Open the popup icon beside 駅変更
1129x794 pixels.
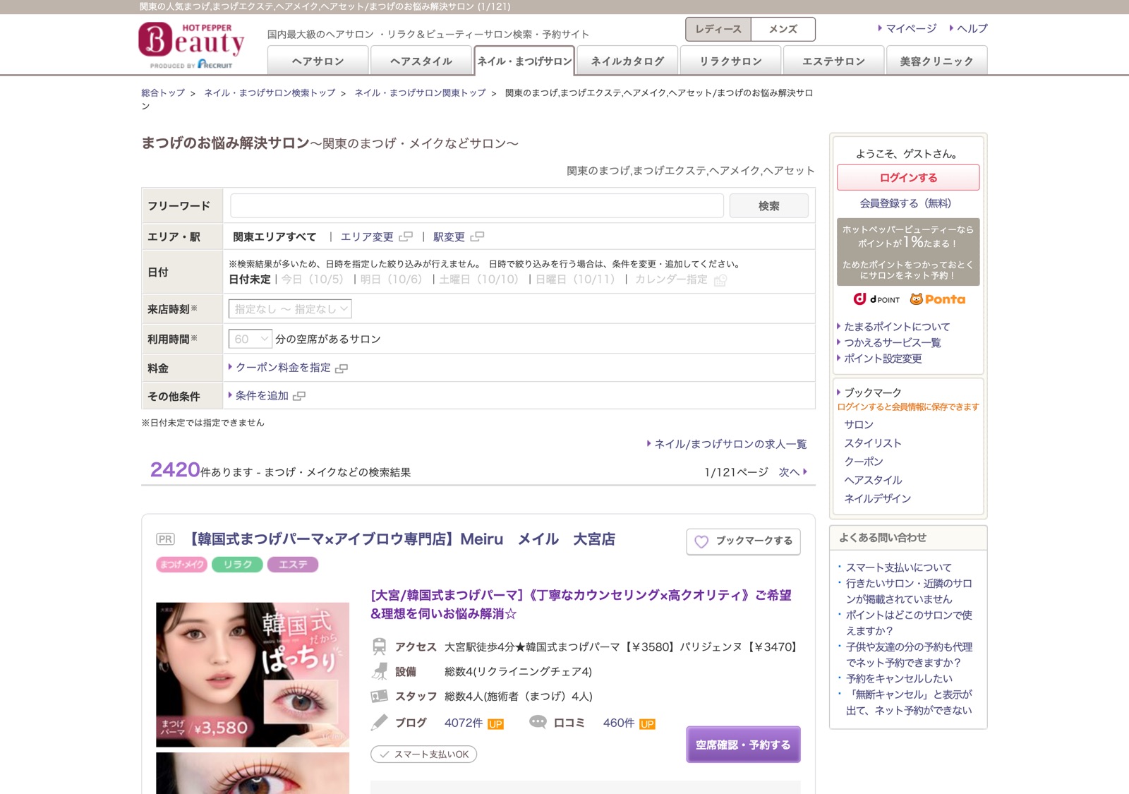click(x=478, y=236)
